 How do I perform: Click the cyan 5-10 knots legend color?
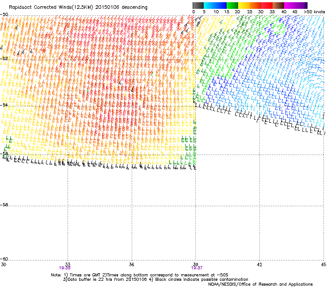pyautogui.click(x=209, y=5)
